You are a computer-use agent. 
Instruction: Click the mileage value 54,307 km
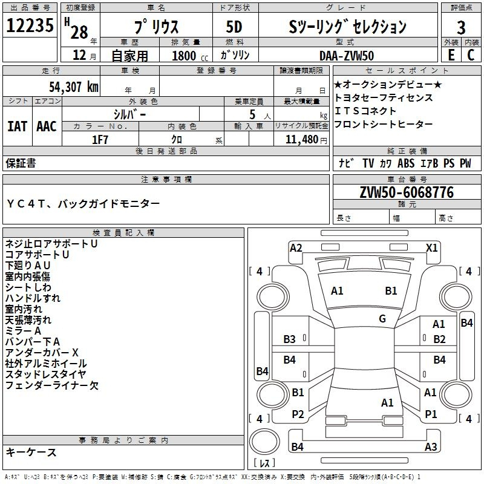(x=74, y=87)
